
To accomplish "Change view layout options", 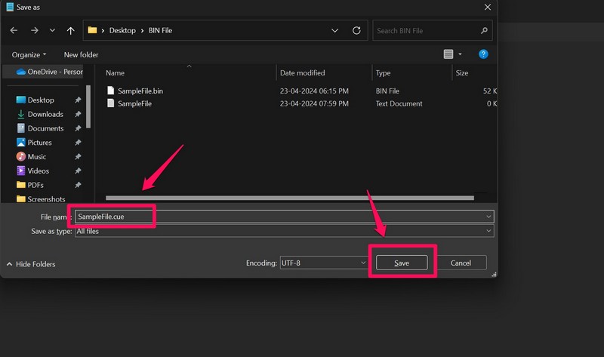I will (x=453, y=54).
